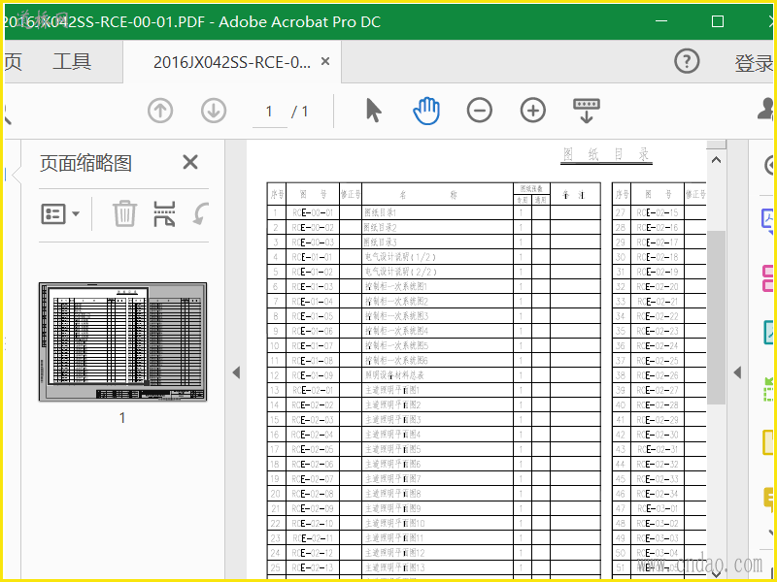The height and width of the screenshot is (582, 777).
Task: Minimize the Acrobat window
Action: (661, 21)
